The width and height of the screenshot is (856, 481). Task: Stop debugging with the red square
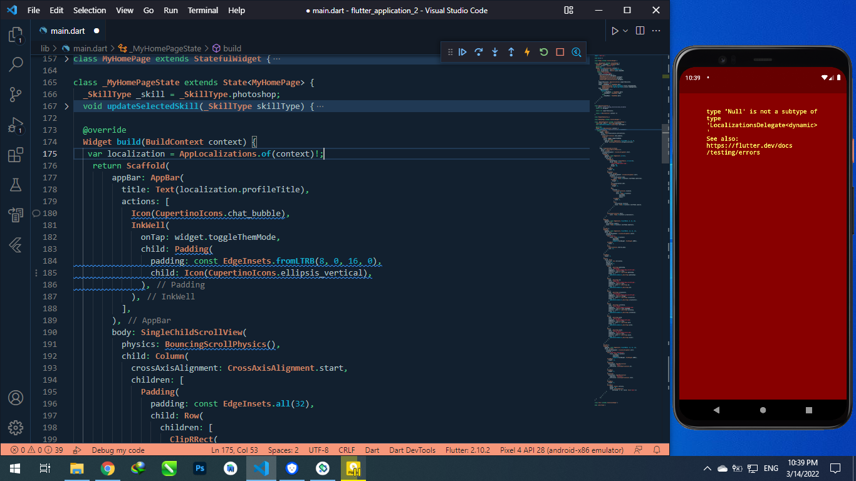click(560, 52)
